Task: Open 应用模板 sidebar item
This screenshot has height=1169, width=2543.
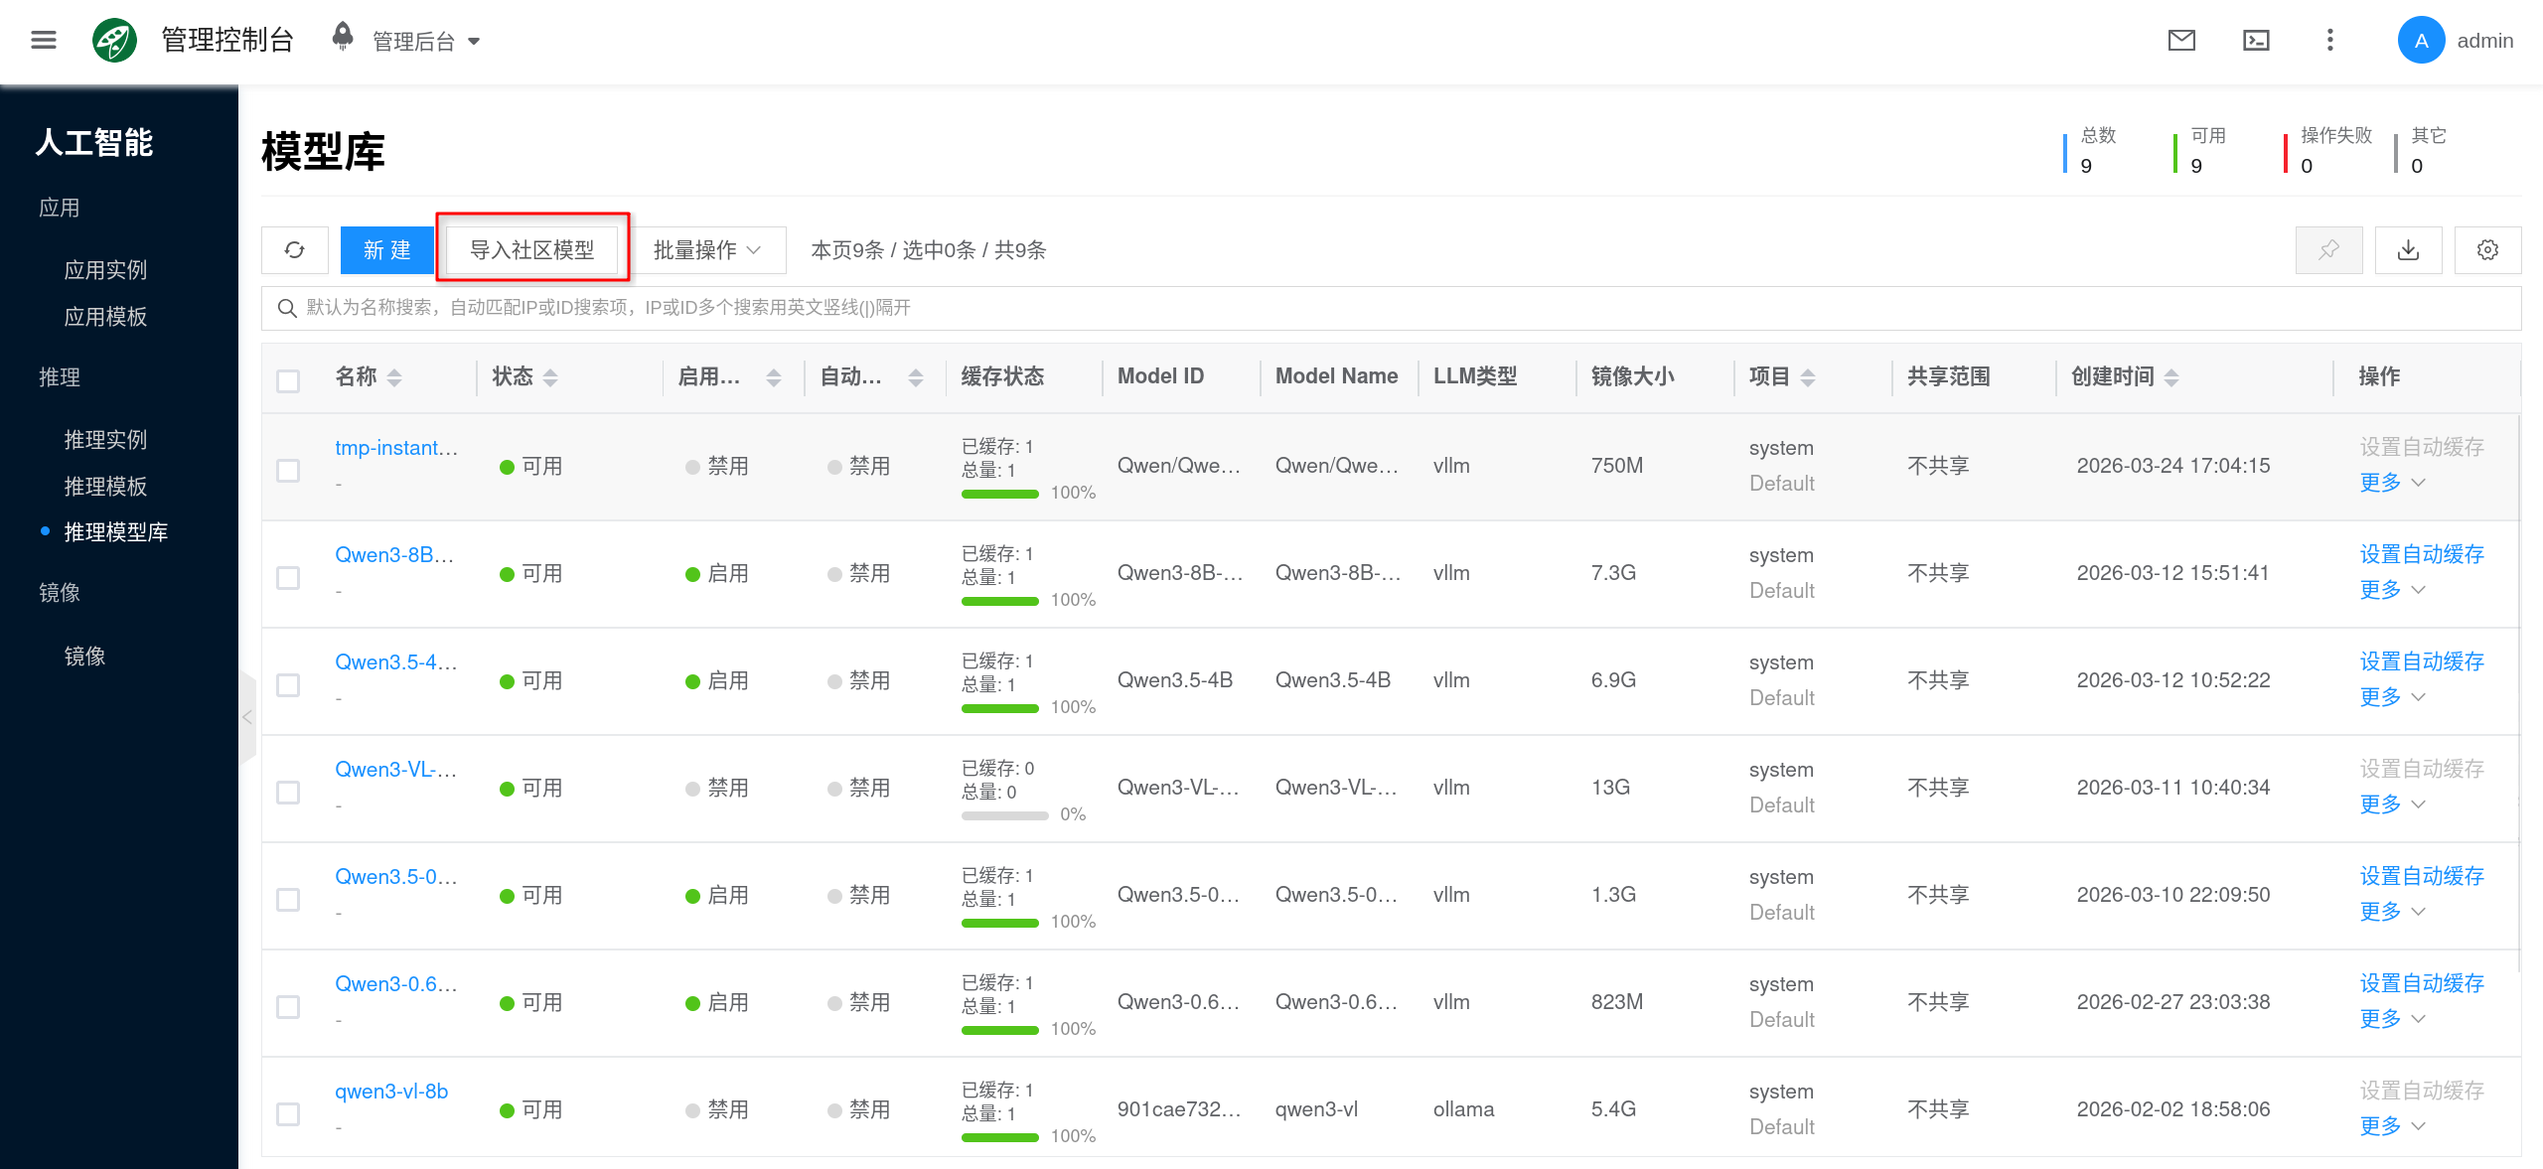Action: tap(105, 317)
